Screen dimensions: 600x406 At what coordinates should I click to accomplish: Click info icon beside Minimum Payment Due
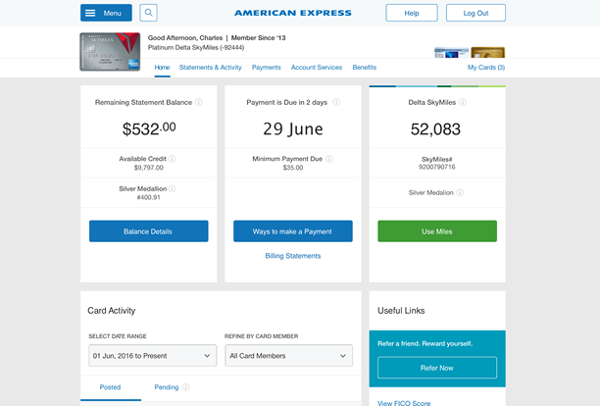coord(329,158)
